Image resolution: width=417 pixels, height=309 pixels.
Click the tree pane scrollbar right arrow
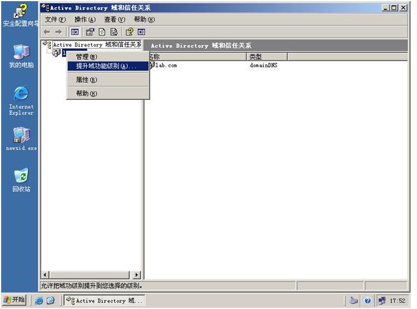[x=137, y=275]
